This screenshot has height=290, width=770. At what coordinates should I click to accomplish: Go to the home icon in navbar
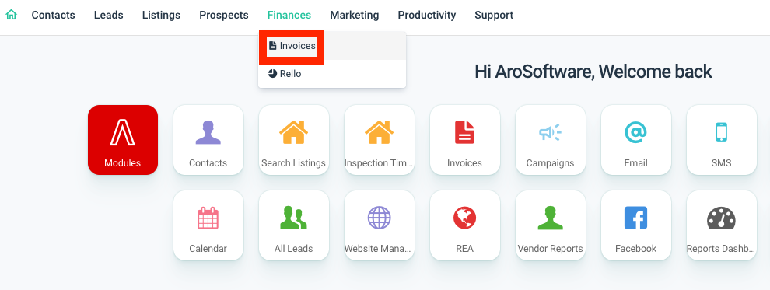pyautogui.click(x=12, y=16)
